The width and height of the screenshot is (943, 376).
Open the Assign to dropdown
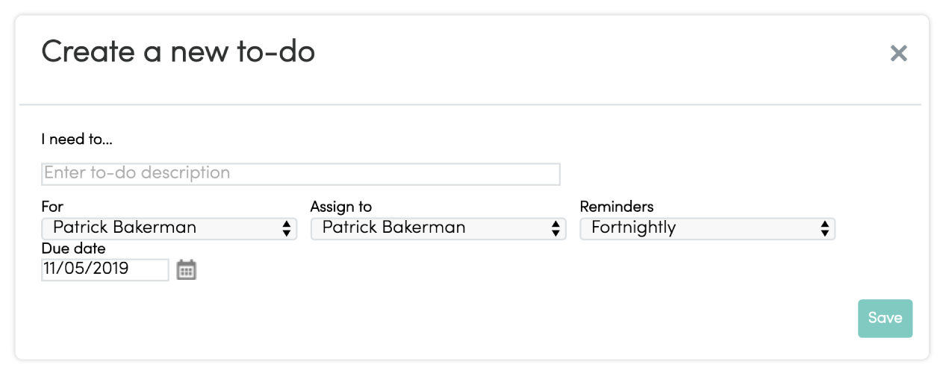438,228
